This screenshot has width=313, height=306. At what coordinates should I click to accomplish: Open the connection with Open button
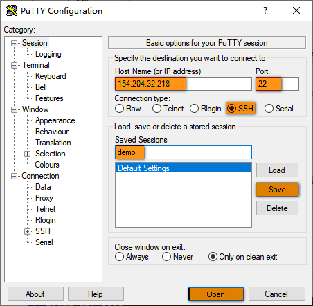[x=216, y=294]
